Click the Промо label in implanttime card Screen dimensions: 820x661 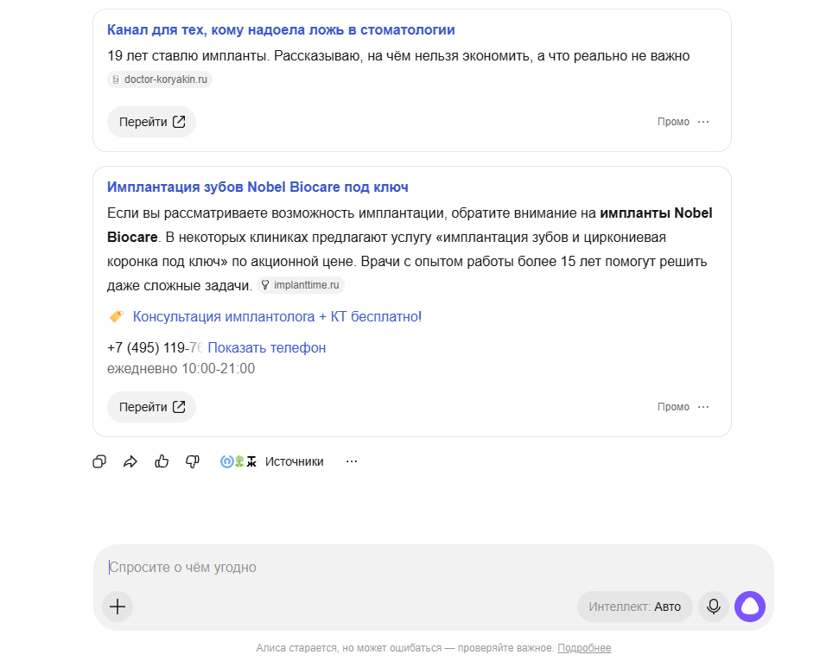point(673,407)
